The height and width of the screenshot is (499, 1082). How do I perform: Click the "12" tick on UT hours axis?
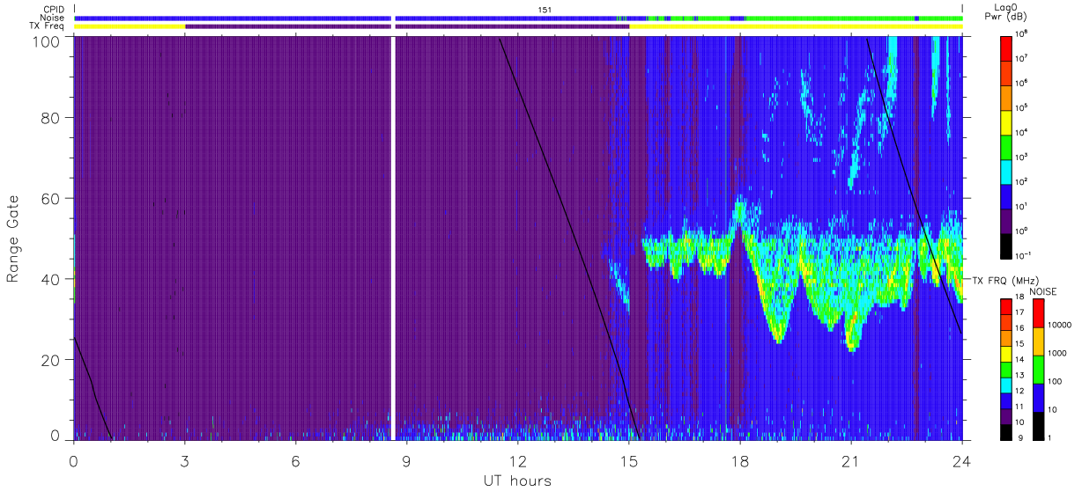click(518, 460)
